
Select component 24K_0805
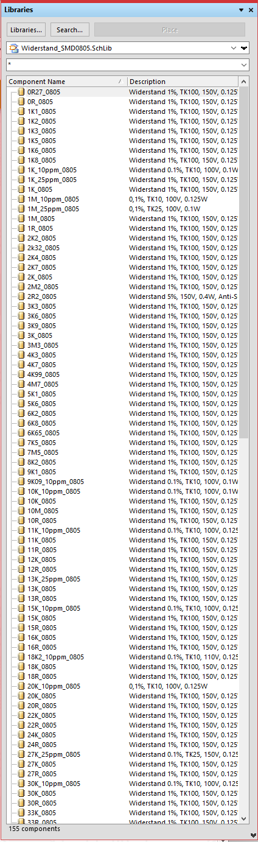(x=41, y=735)
